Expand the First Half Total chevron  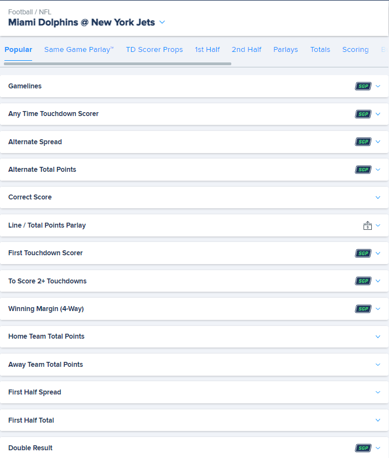click(378, 420)
